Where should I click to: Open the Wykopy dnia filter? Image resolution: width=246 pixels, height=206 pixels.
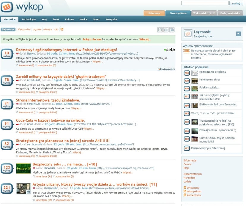click(x=24, y=29)
